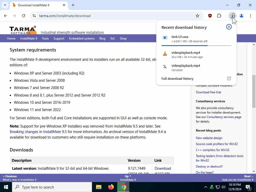The height and width of the screenshot is (192, 256).
Task: Open C++ compilers for Win32 post
Action: coord(212,150)
